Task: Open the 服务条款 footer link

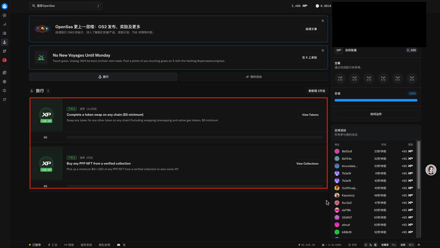Action: point(86,245)
